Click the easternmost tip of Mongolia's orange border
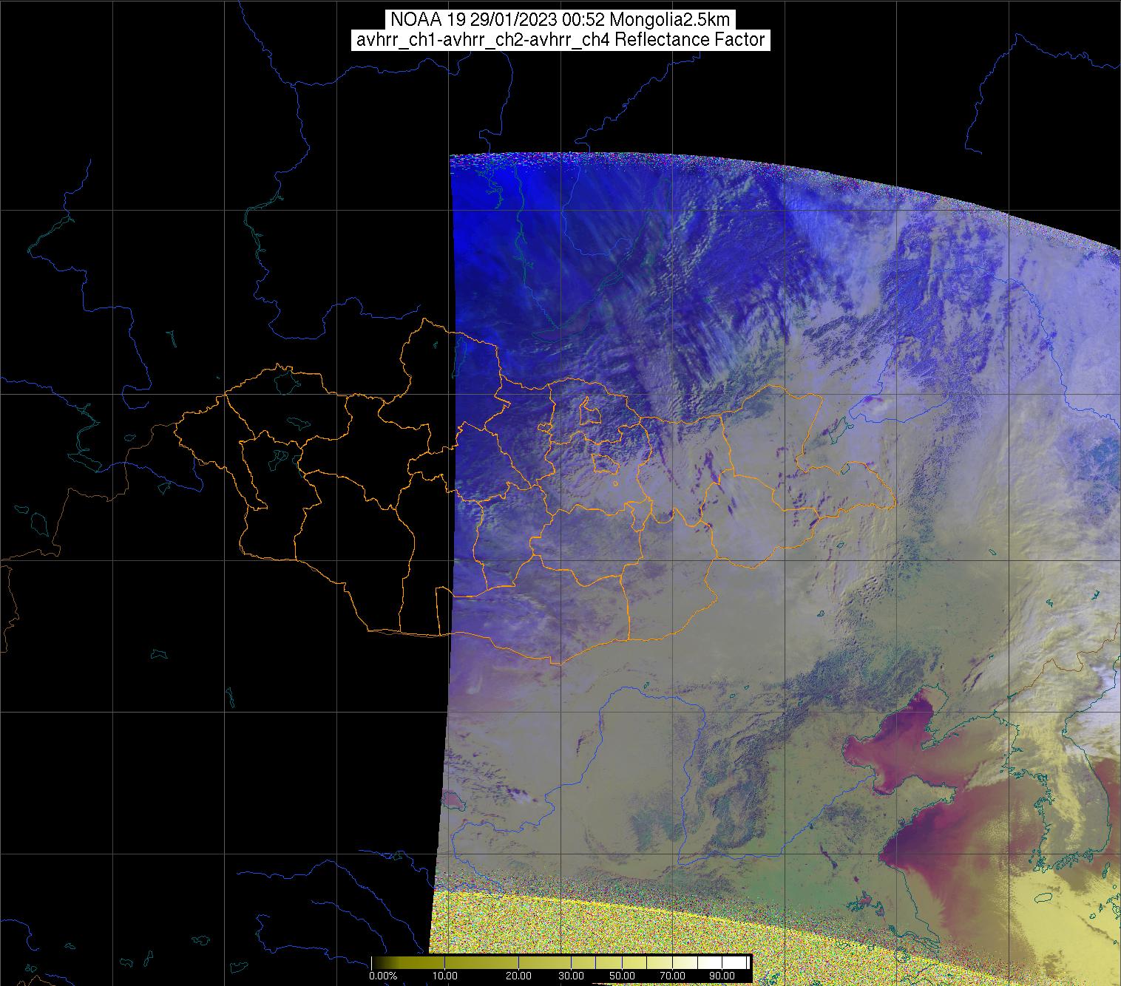This screenshot has height=986, width=1121. point(893,505)
